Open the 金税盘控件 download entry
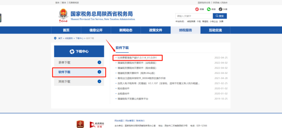Image resolution: width=282 pixels, height=128 pixels. click(x=124, y=94)
